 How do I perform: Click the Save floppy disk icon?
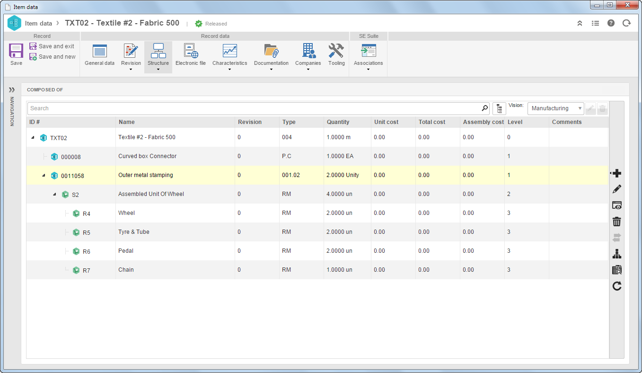(16, 51)
